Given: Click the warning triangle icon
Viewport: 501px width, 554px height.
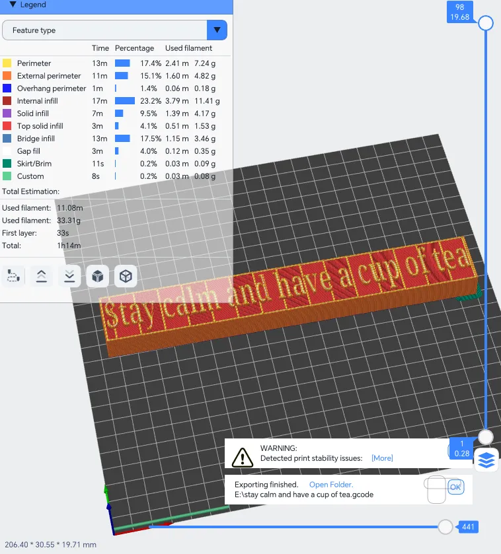Looking at the screenshot, I should [242, 457].
